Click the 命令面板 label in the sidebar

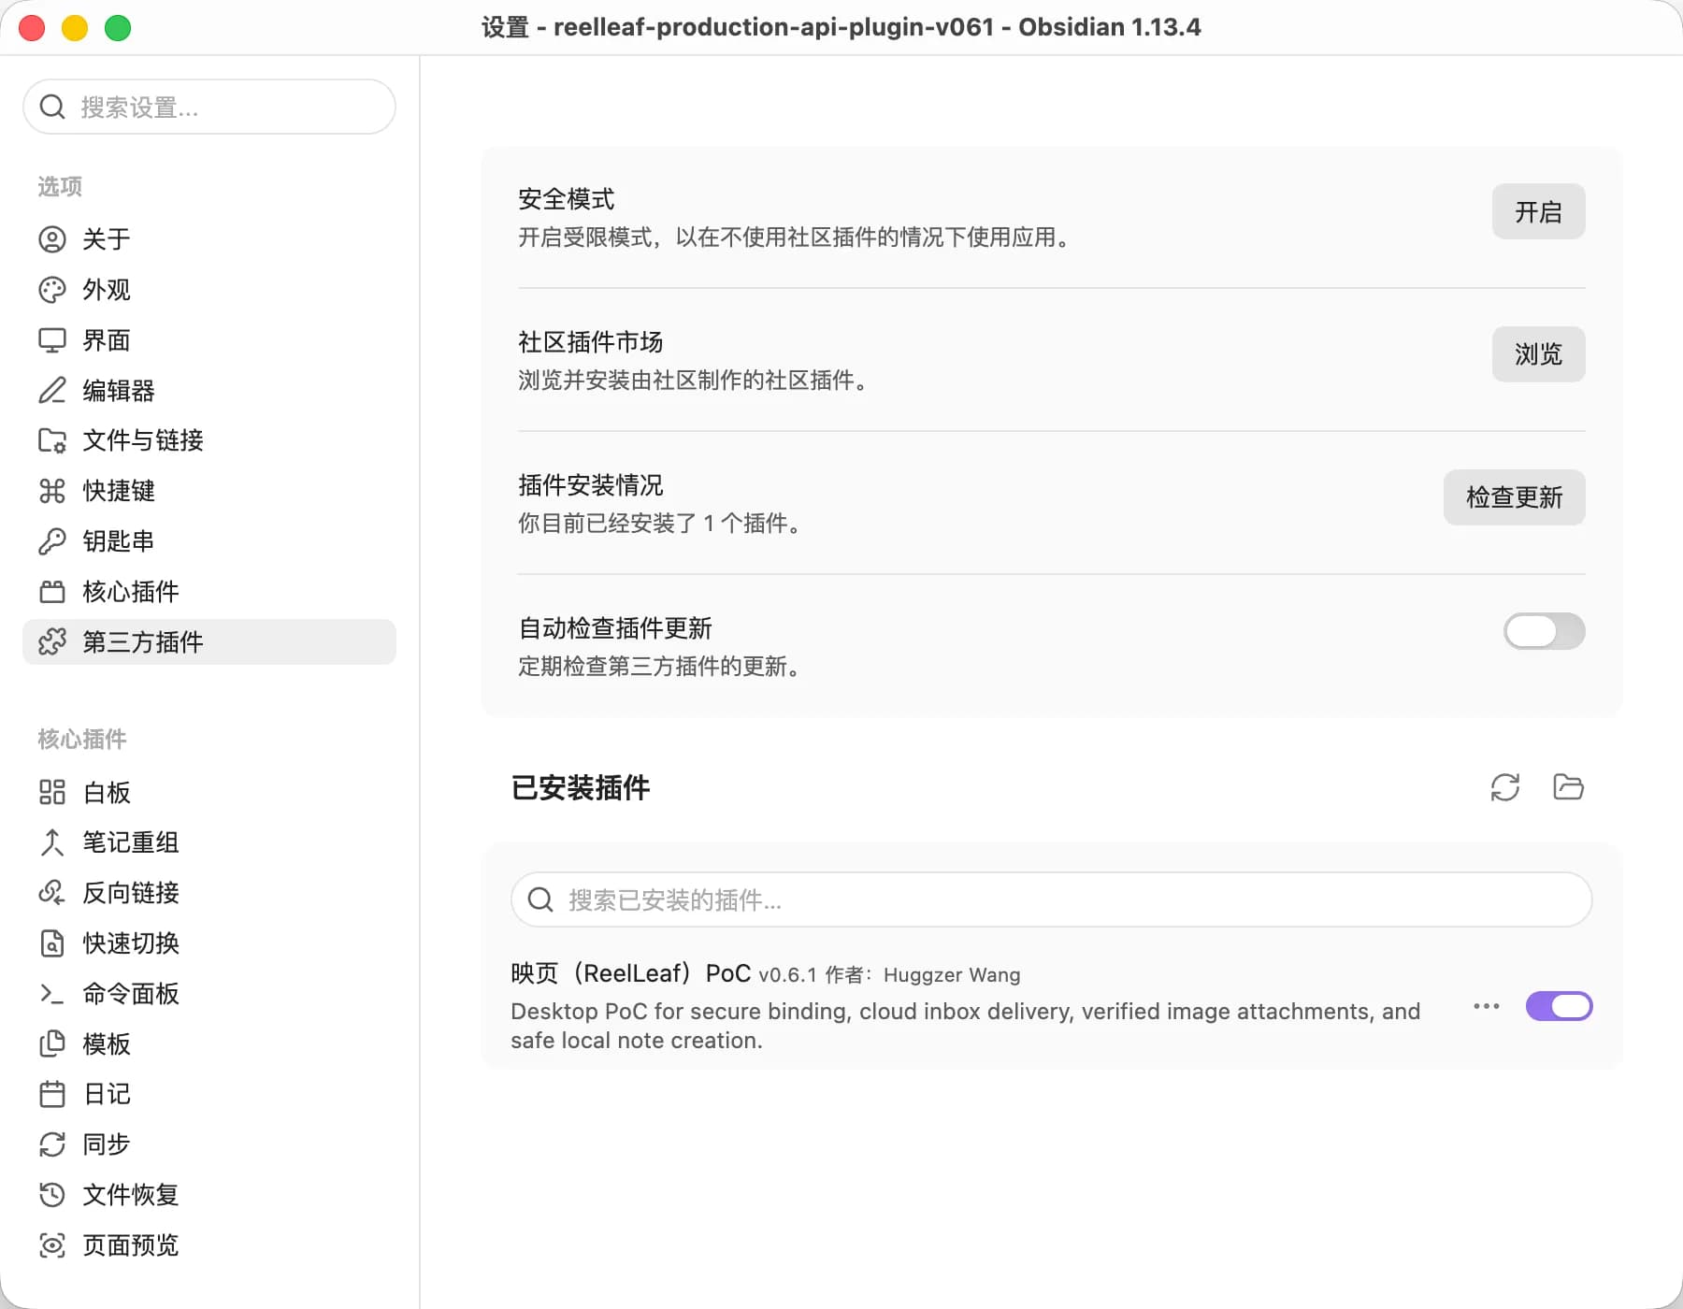point(131,994)
